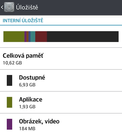Tap the olive green segment of storage bar
Screen dimensions: 122x132
coord(14,37)
